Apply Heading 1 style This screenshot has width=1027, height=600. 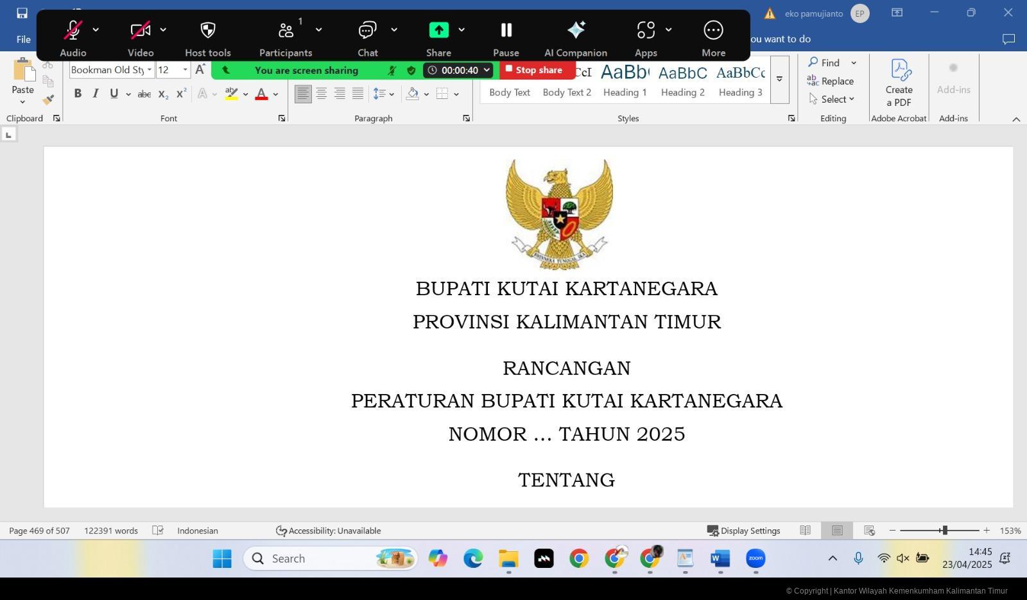[625, 80]
